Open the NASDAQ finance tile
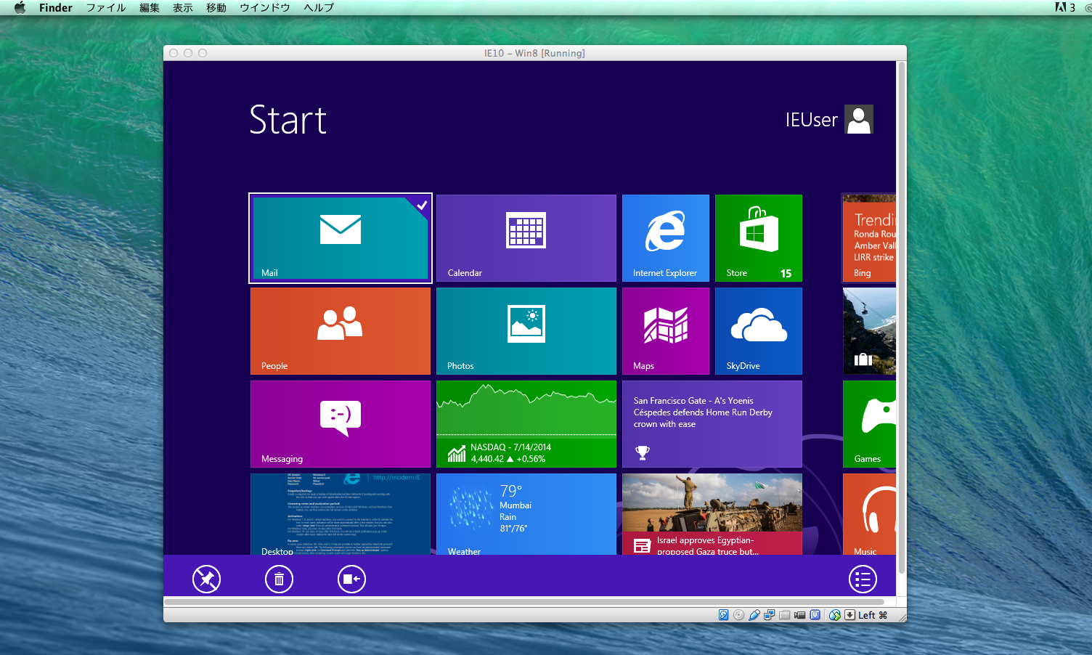Viewport: 1092px width, 655px height. (x=526, y=424)
